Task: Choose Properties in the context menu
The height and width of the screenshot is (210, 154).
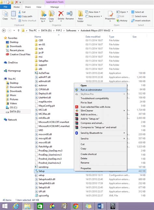Action: (100, 168)
